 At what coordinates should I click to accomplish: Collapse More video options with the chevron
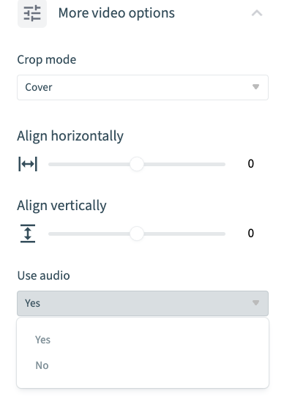tap(257, 13)
